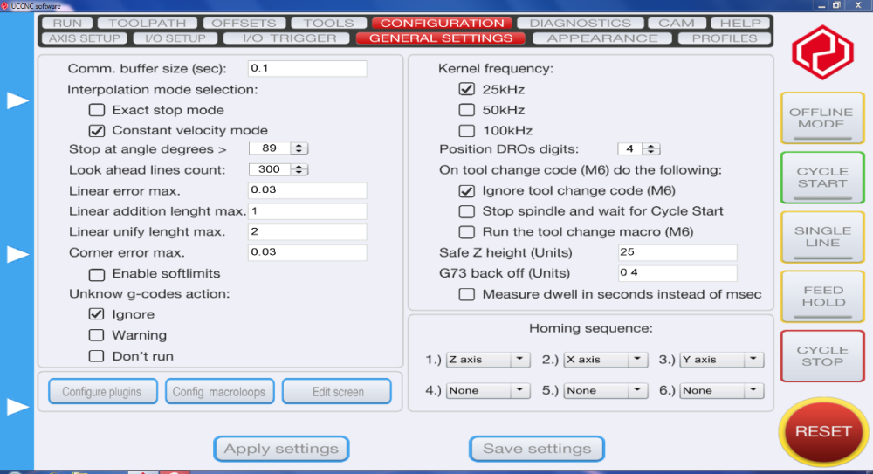
Task: Toggle Ignore tool change code (M6)
Action: pos(466,191)
